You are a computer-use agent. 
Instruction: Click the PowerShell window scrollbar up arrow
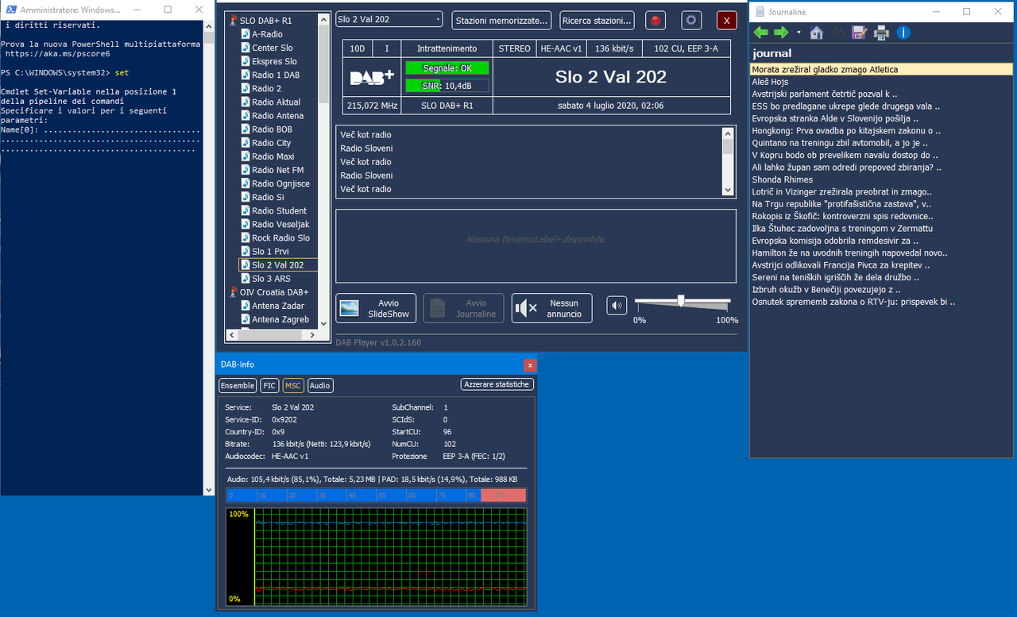coord(209,26)
